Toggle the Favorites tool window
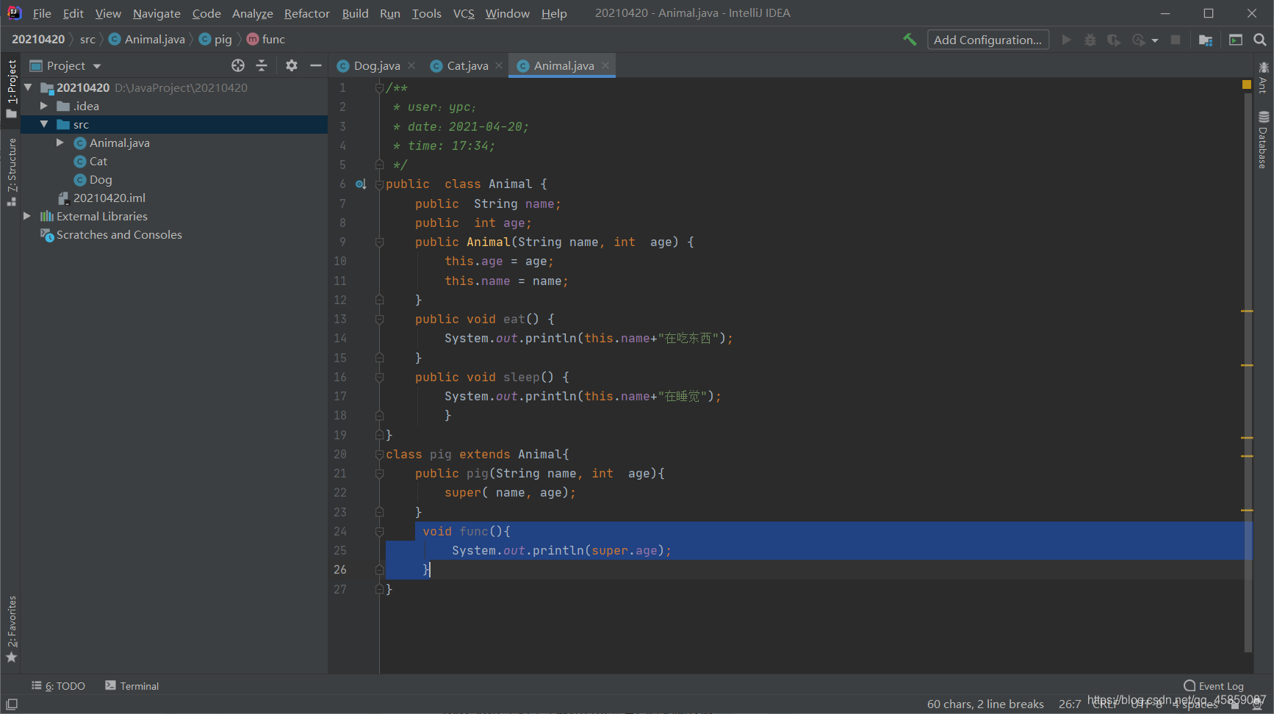Image resolution: width=1274 pixels, height=714 pixels. [x=12, y=629]
